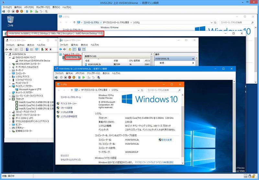Screen dimensions: 259x180
Task: Select HVW10VML2b row in virtual machines list
Action: 118,64
